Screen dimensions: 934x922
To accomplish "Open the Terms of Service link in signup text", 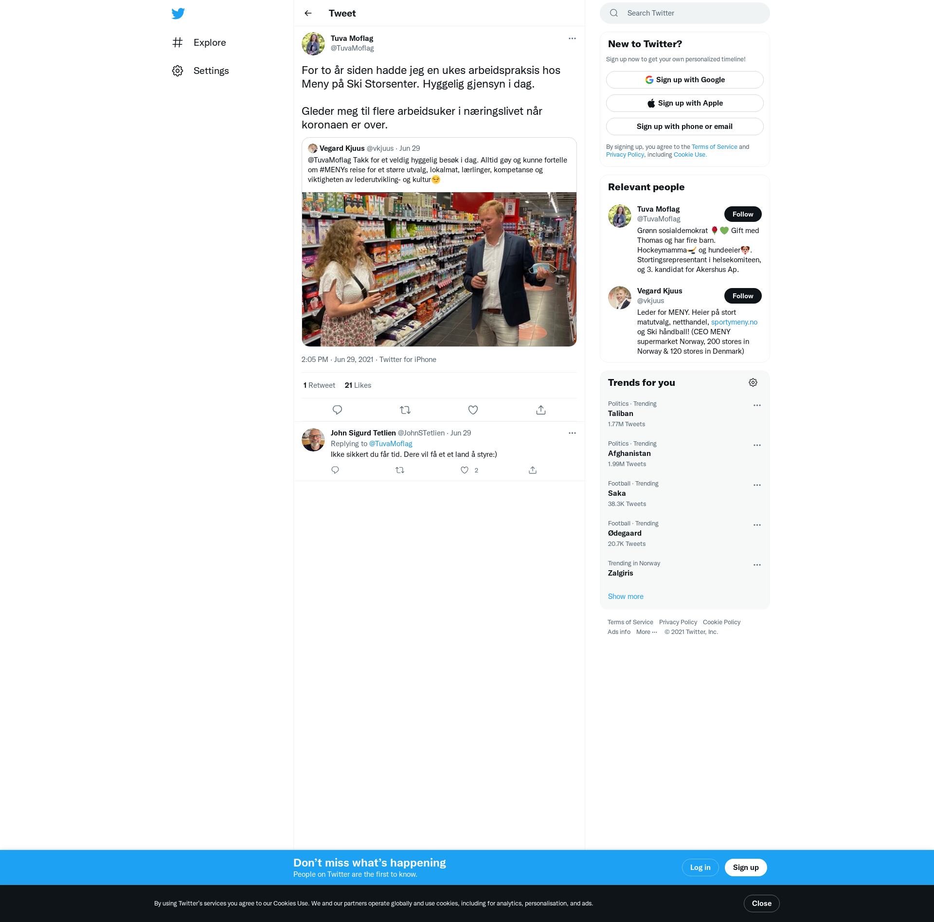I will pos(715,147).
